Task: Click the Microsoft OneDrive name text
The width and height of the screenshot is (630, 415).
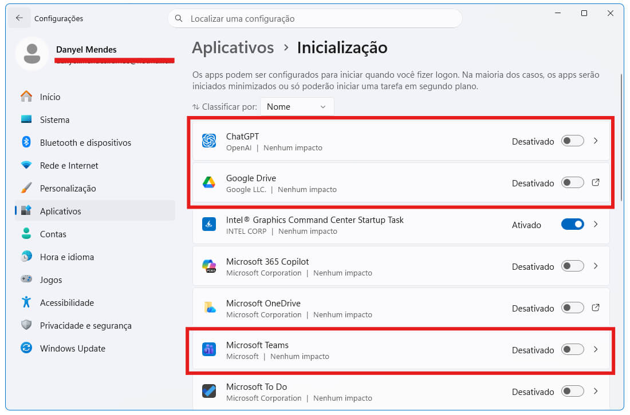Action: [263, 303]
